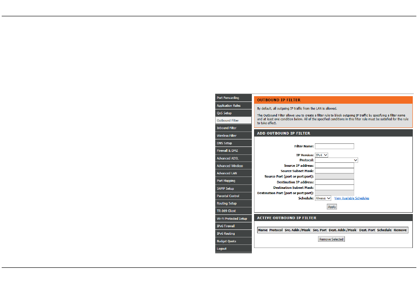Screen dimensions: 419x289
Task: Click the Dest. Addr./Mask column header
Action: click(343, 230)
